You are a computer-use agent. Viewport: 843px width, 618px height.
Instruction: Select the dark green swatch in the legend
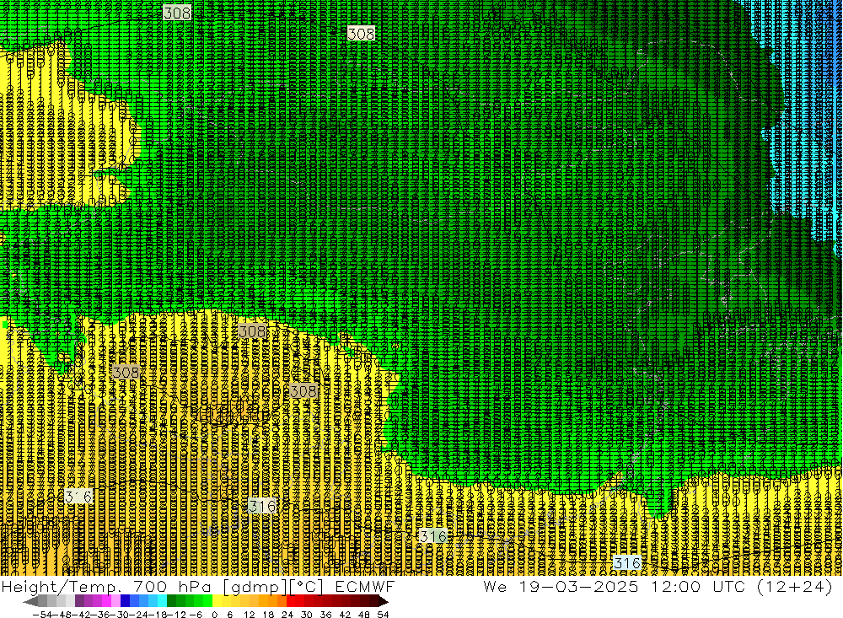pos(172,601)
